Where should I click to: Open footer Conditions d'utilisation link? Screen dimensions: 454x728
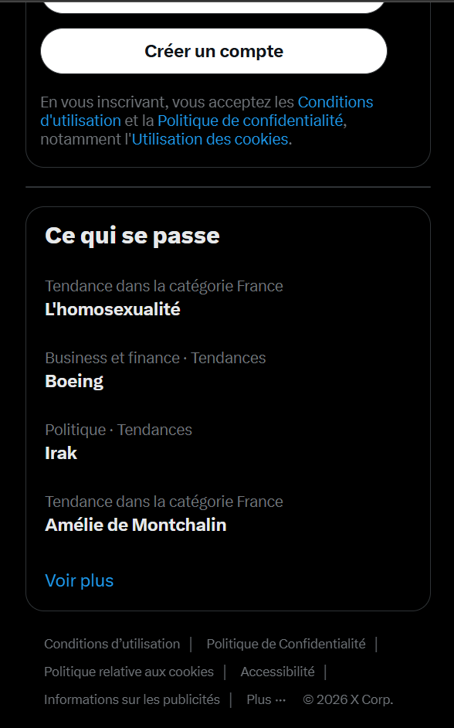[112, 644]
